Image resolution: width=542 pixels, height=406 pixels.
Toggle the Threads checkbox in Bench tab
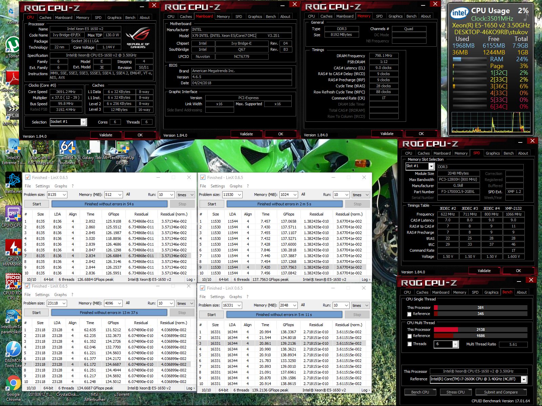(410, 344)
